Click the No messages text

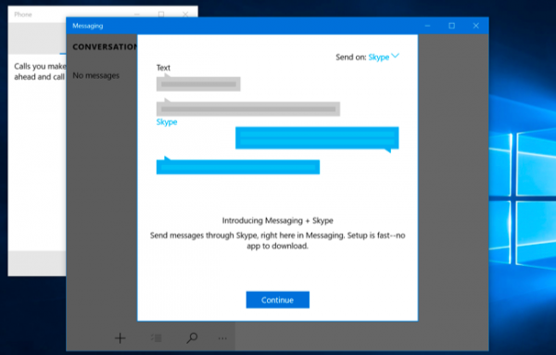click(x=95, y=75)
